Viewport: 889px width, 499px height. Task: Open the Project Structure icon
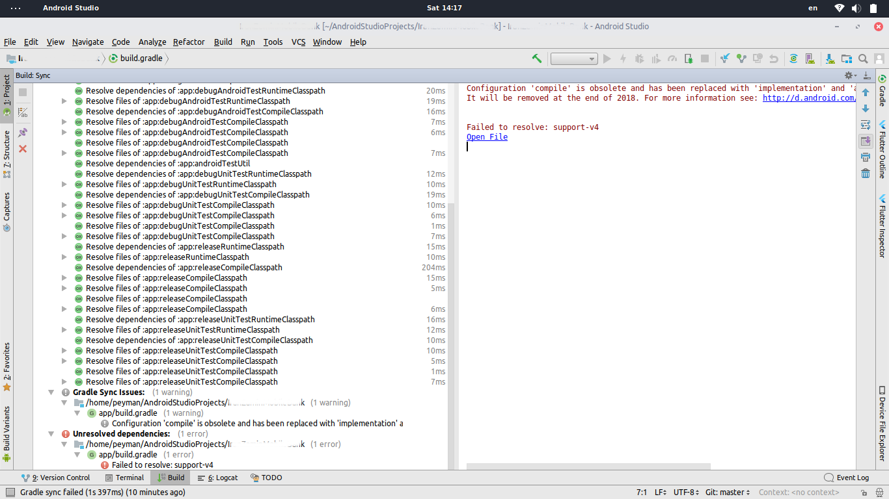point(846,58)
